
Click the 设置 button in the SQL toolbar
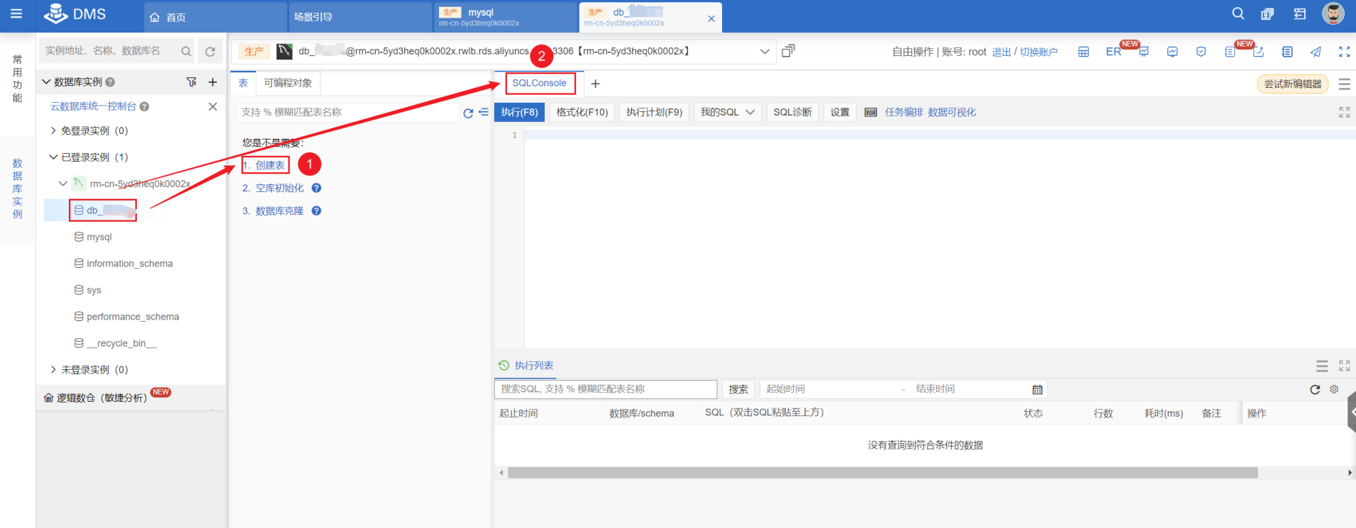tap(840, 112)
